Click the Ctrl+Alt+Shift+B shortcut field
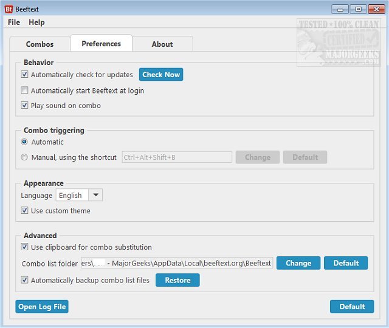 [177, 157]
